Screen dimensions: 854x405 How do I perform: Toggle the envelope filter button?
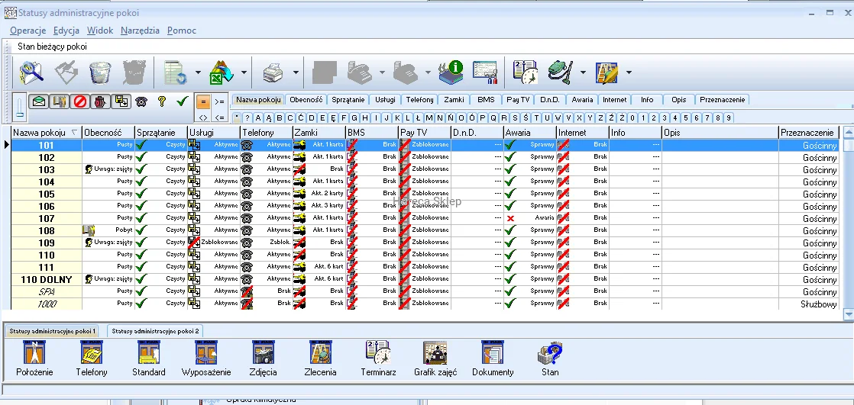pyautogui.click(x=40, y=101)
